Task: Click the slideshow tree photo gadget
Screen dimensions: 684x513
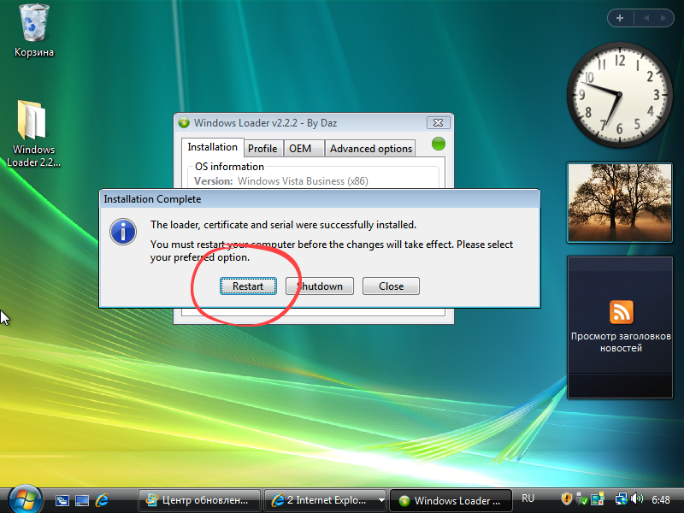Action: [x=619, y=203]
